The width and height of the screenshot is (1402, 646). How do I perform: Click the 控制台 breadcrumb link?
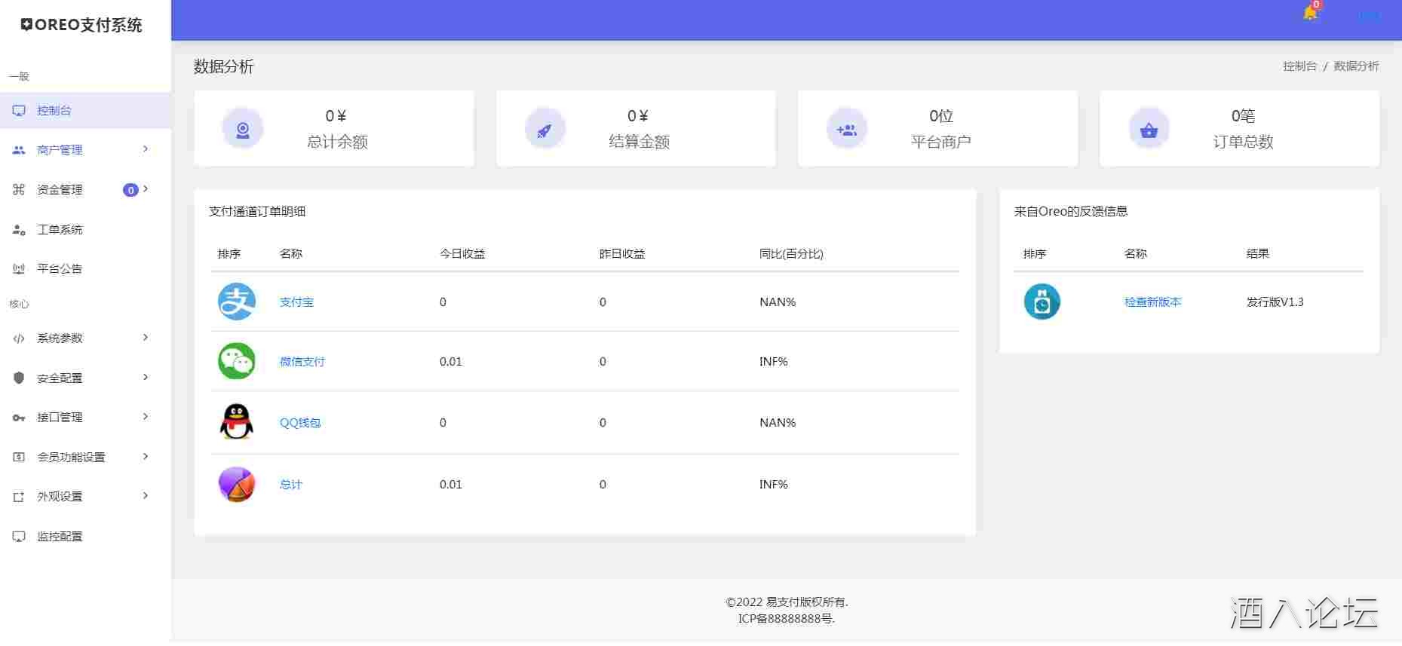tap(1299, 66)
